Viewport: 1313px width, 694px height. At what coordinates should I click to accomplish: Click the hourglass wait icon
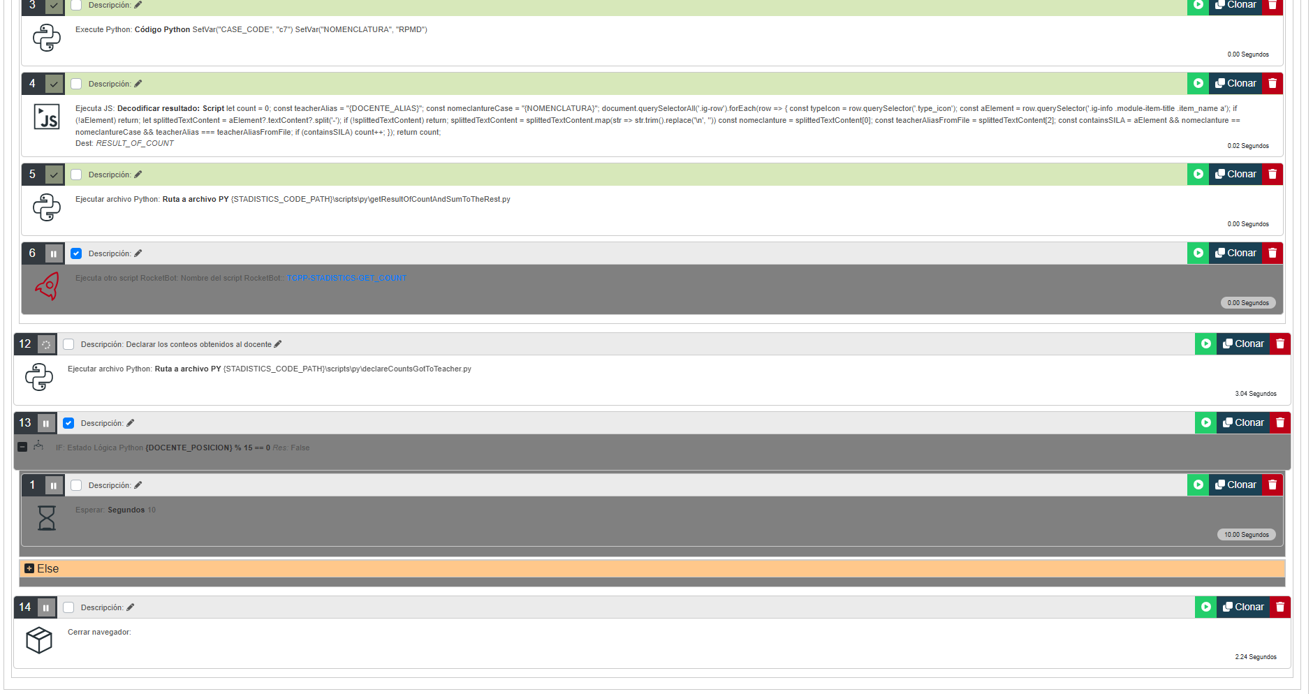(47, 518)
